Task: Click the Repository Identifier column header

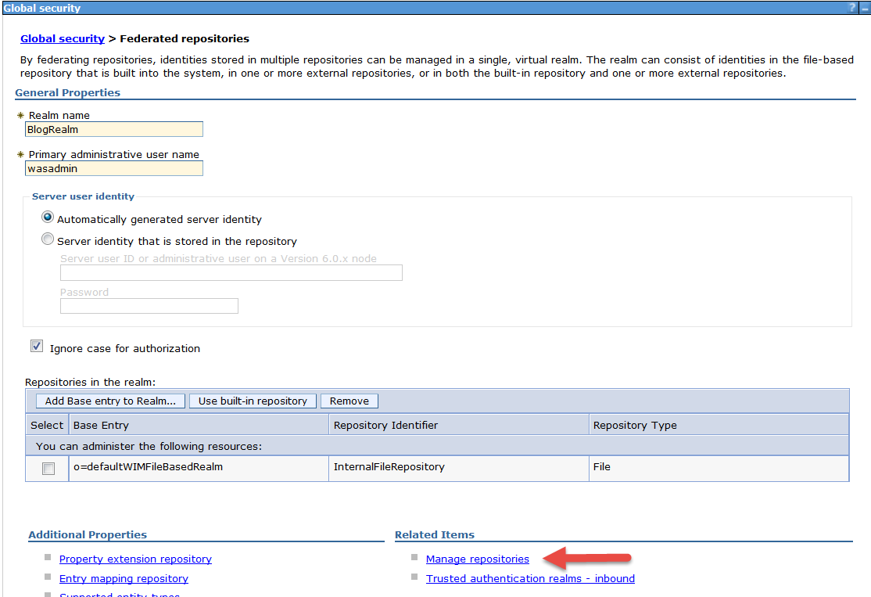Action: (x=385, y=425)
